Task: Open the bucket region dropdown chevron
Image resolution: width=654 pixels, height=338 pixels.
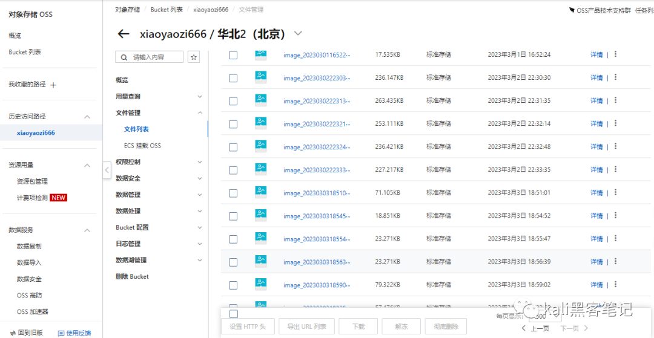Action: 298,33
